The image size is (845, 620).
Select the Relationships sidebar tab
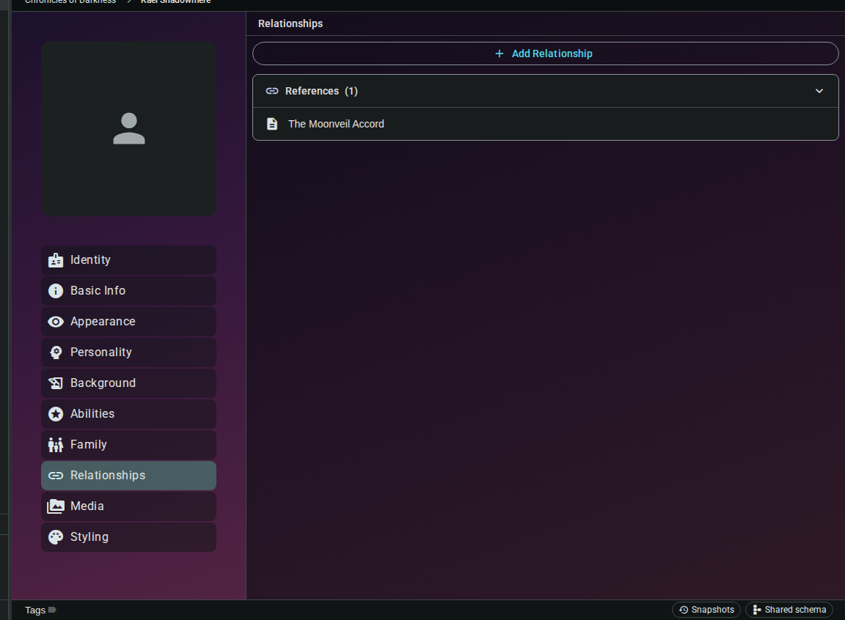coord(129,476)
